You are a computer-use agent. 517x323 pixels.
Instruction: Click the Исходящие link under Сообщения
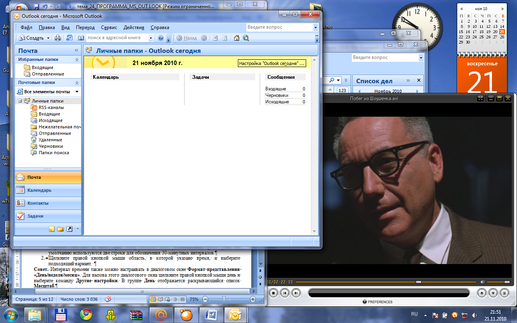pyautogui.click(x=277, y=102)
